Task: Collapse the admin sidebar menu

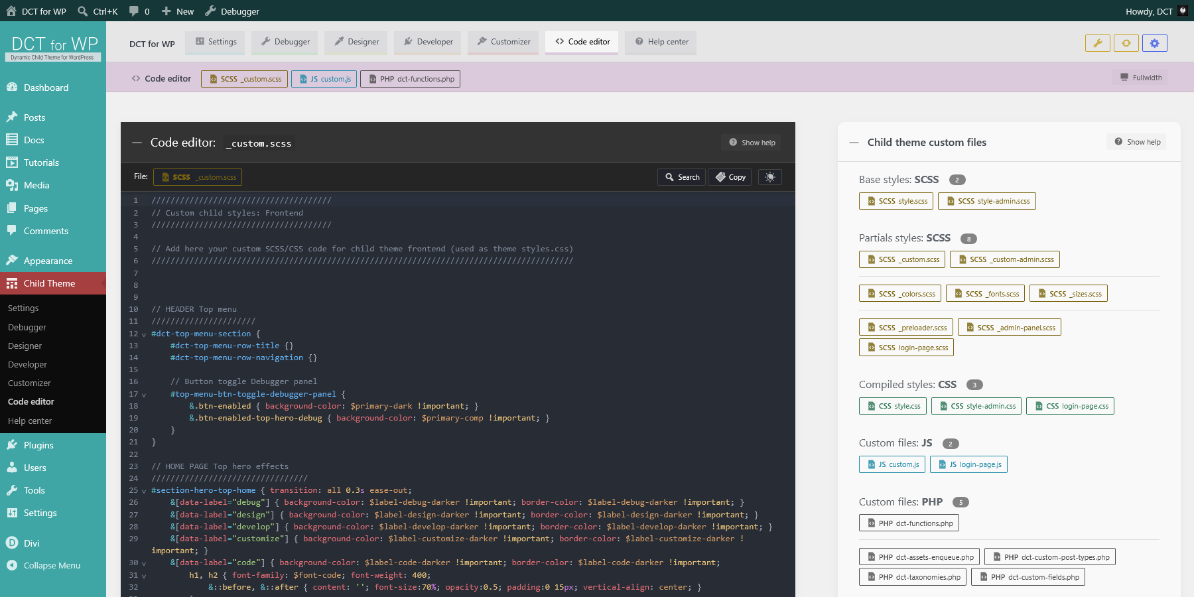Action: (x=53, y=565)
